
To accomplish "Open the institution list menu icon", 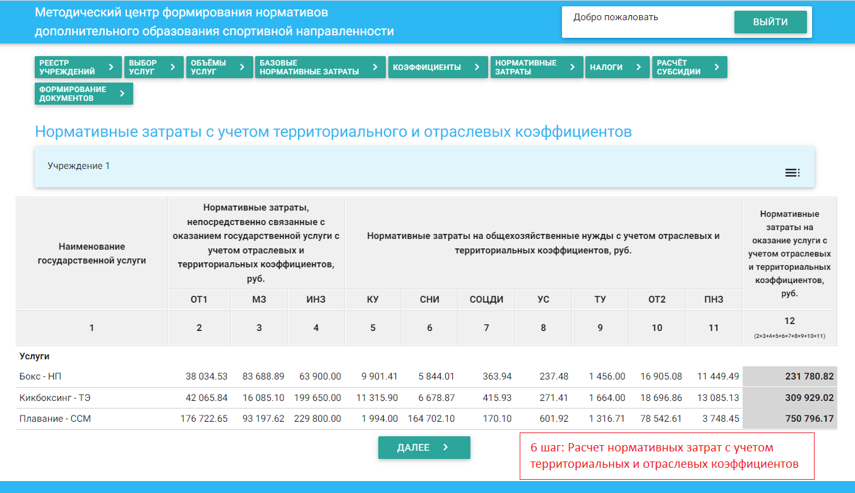I will (792, 173).
